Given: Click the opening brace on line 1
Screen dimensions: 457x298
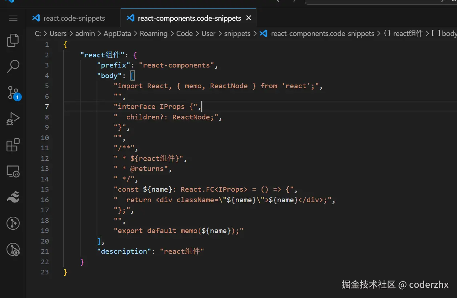Looking at the screenshot, I should (x=65, y=45).
